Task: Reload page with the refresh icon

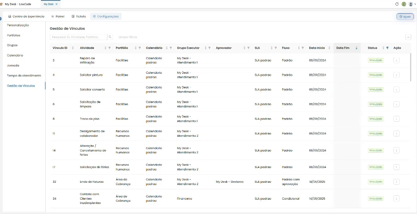Action: point(397,4)
